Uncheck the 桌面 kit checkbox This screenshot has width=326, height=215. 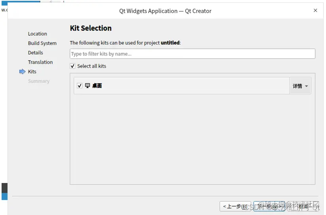[80, 86]
